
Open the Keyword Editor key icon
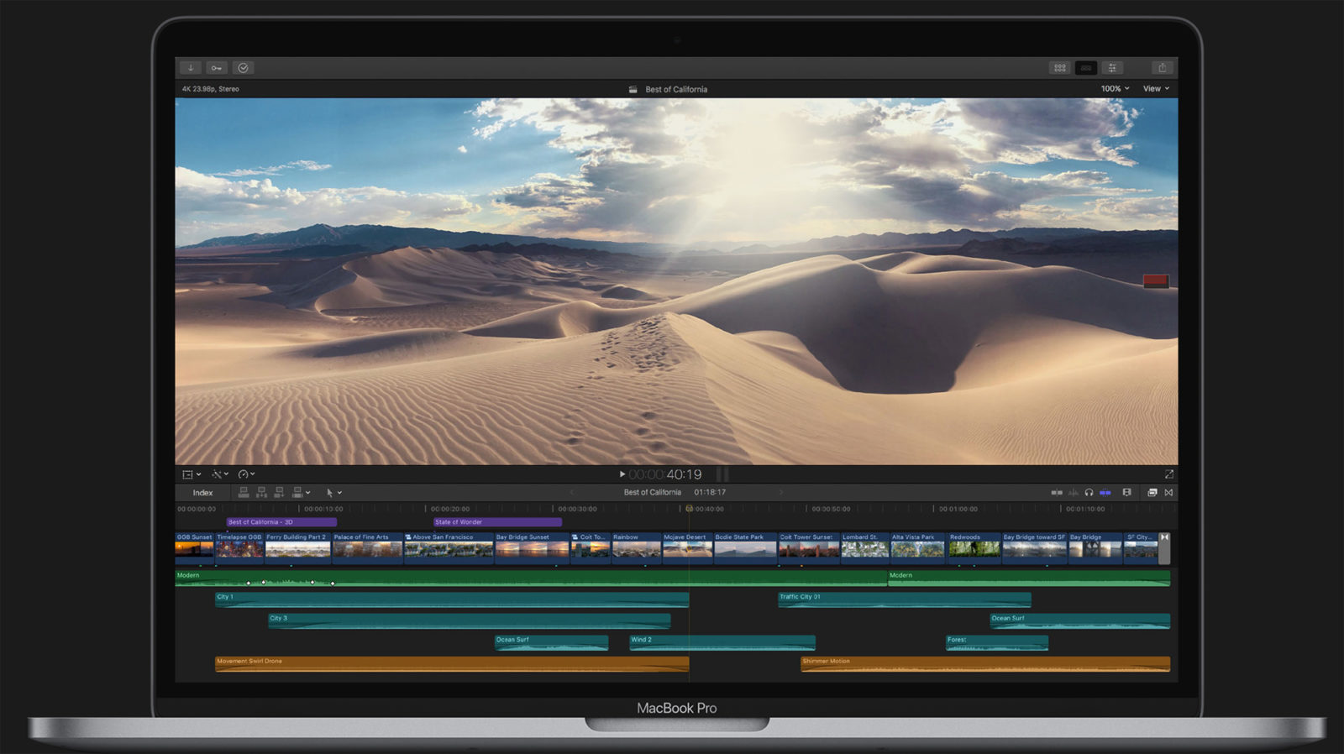(217, 68)
